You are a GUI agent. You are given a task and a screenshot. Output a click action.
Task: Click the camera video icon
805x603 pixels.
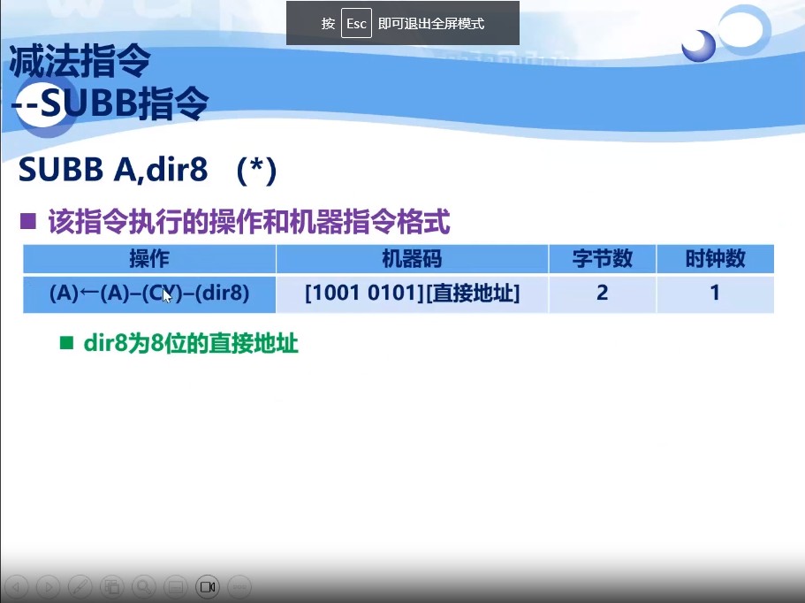[x=208, y=586]
